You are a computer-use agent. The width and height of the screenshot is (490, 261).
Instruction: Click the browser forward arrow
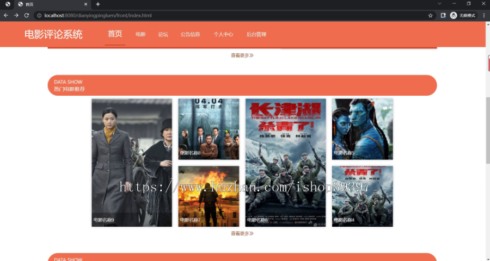pos(16,15)
